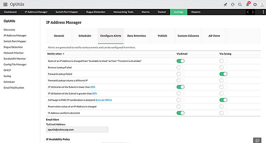Open the three-dot vertical menu
This screenshot has width=266, height=143.
(x=263, y=12)
